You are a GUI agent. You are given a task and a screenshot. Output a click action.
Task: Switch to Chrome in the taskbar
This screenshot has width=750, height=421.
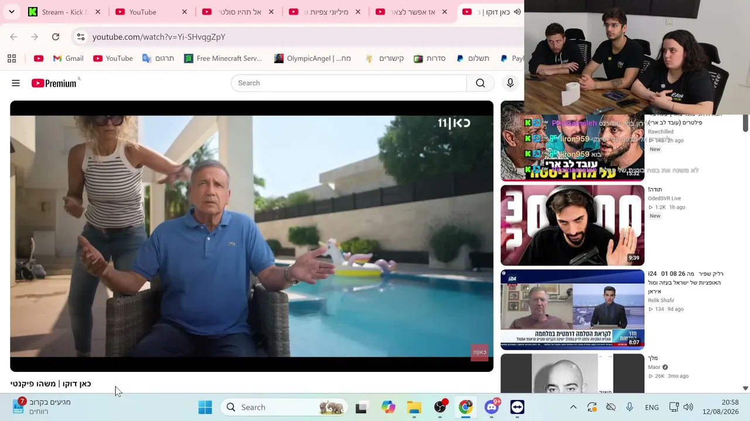pyautogui.click(x=466, y=408)
